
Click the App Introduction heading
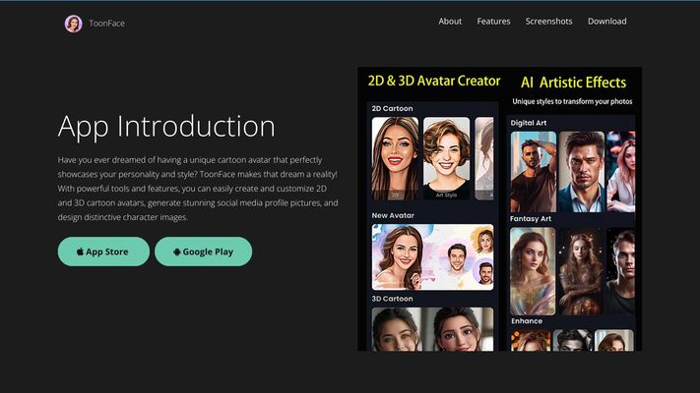pos(166,126)
